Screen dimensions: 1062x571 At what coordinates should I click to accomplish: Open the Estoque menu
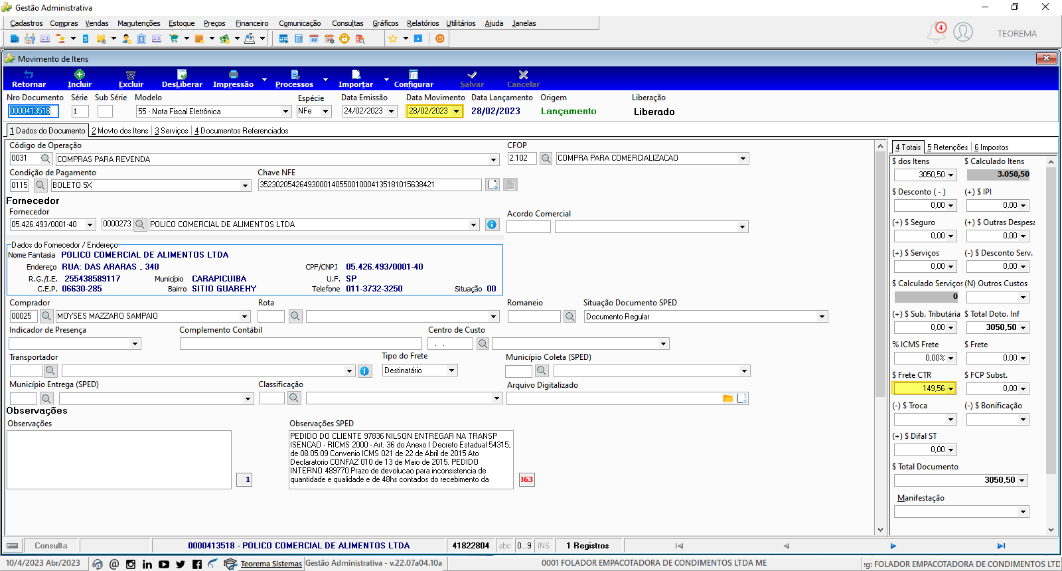tap(182, 23)
